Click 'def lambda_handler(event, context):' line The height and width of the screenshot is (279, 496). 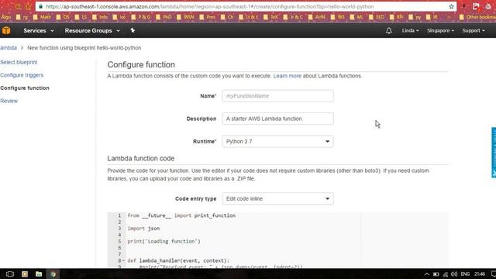(178, 260)
